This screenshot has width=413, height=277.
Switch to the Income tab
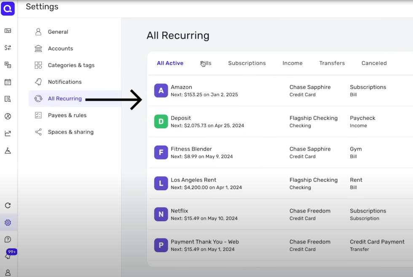pos(292,63)
